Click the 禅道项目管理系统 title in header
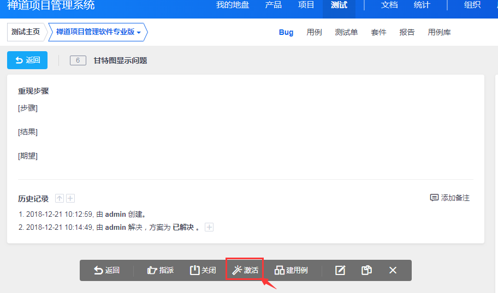 tap(51, 5)
